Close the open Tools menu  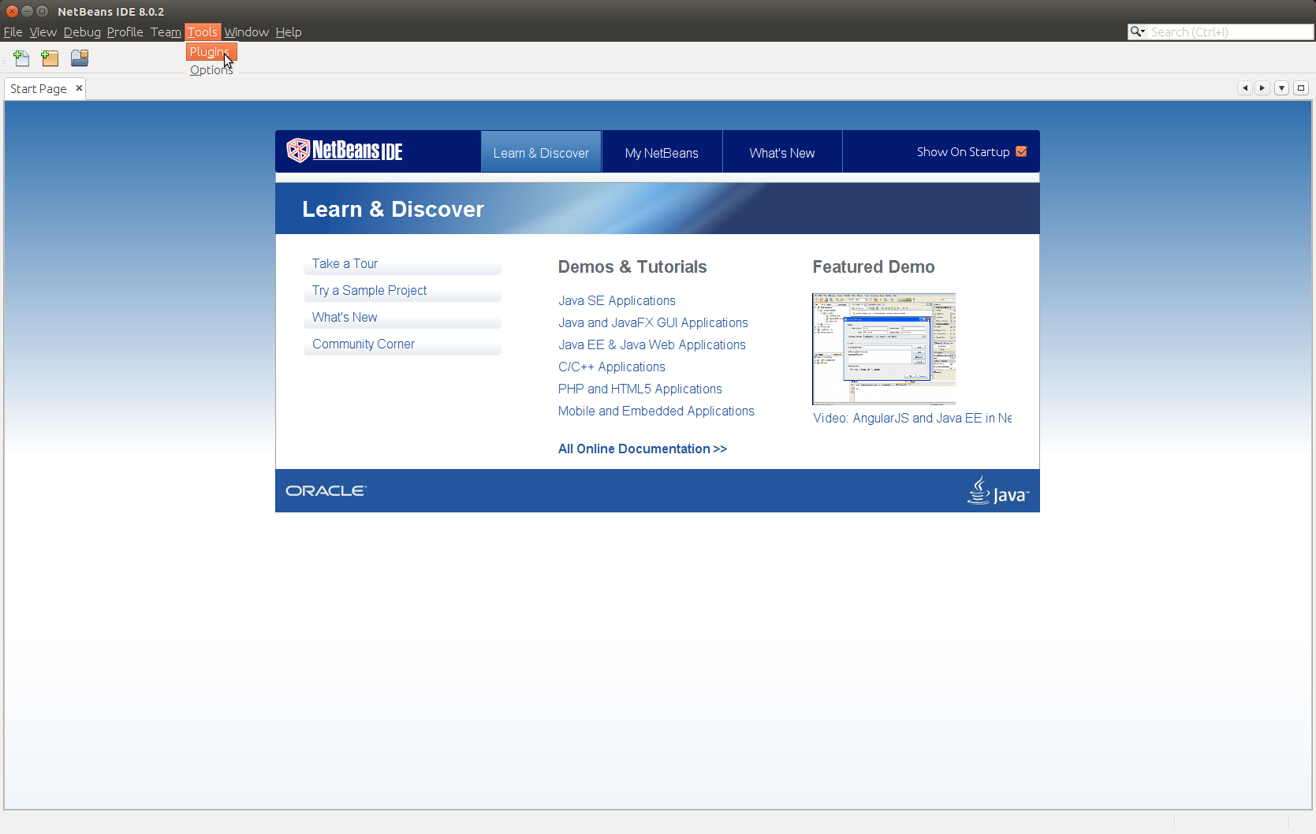203,32
